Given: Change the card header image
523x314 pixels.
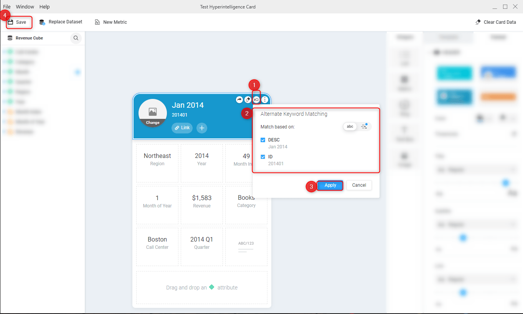Looking at the screenshot, I should [153, 123].
